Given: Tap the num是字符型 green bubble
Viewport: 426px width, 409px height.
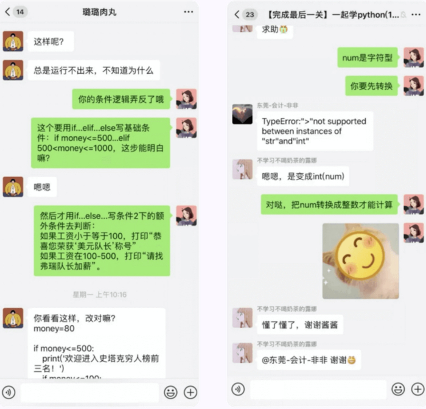Looking at the screenshot, I should (368, 58).
